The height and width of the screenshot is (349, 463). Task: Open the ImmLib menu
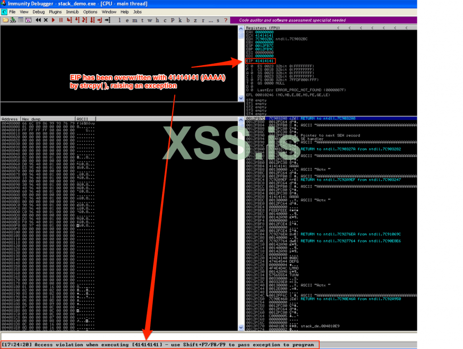point(72,12)
